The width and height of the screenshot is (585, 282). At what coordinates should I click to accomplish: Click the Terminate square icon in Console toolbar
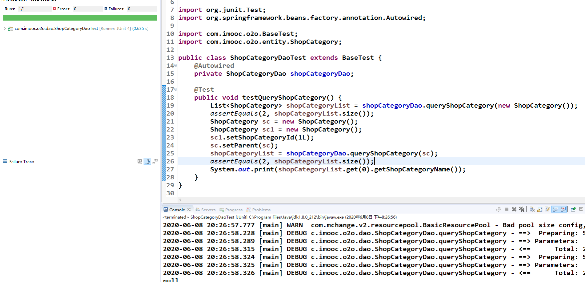point(506,210)
